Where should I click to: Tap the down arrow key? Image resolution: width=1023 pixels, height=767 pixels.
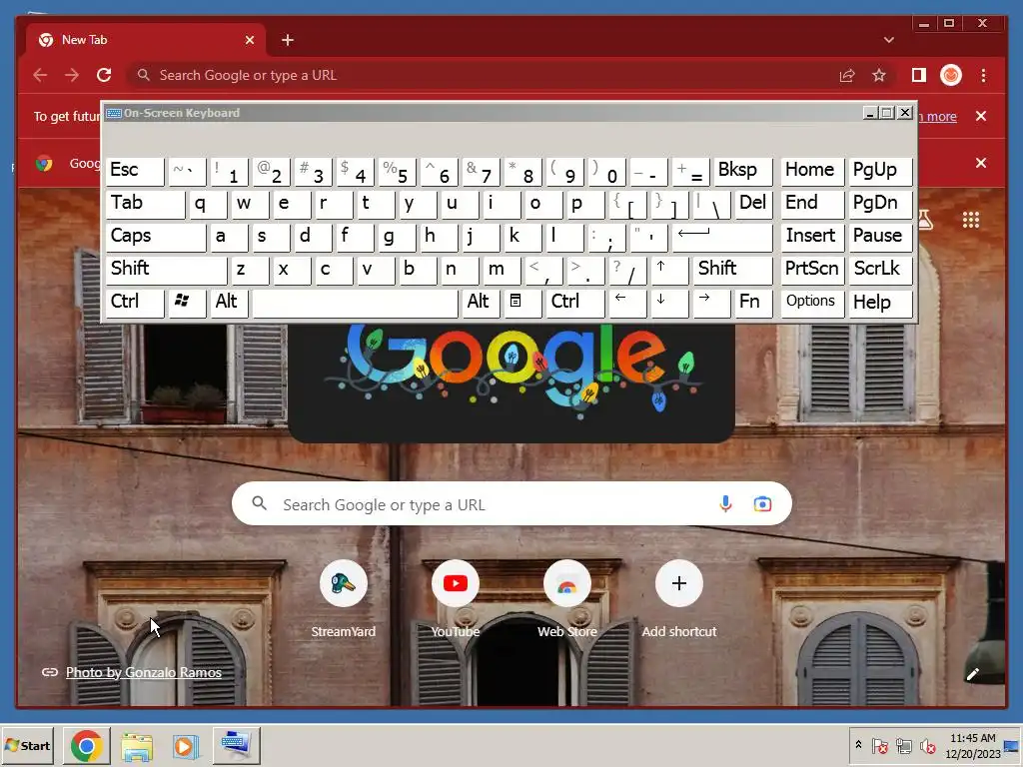669,302
